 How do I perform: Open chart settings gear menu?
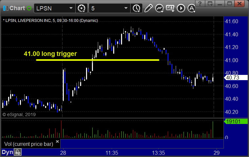pyautogui.click(x=81, y=8)
